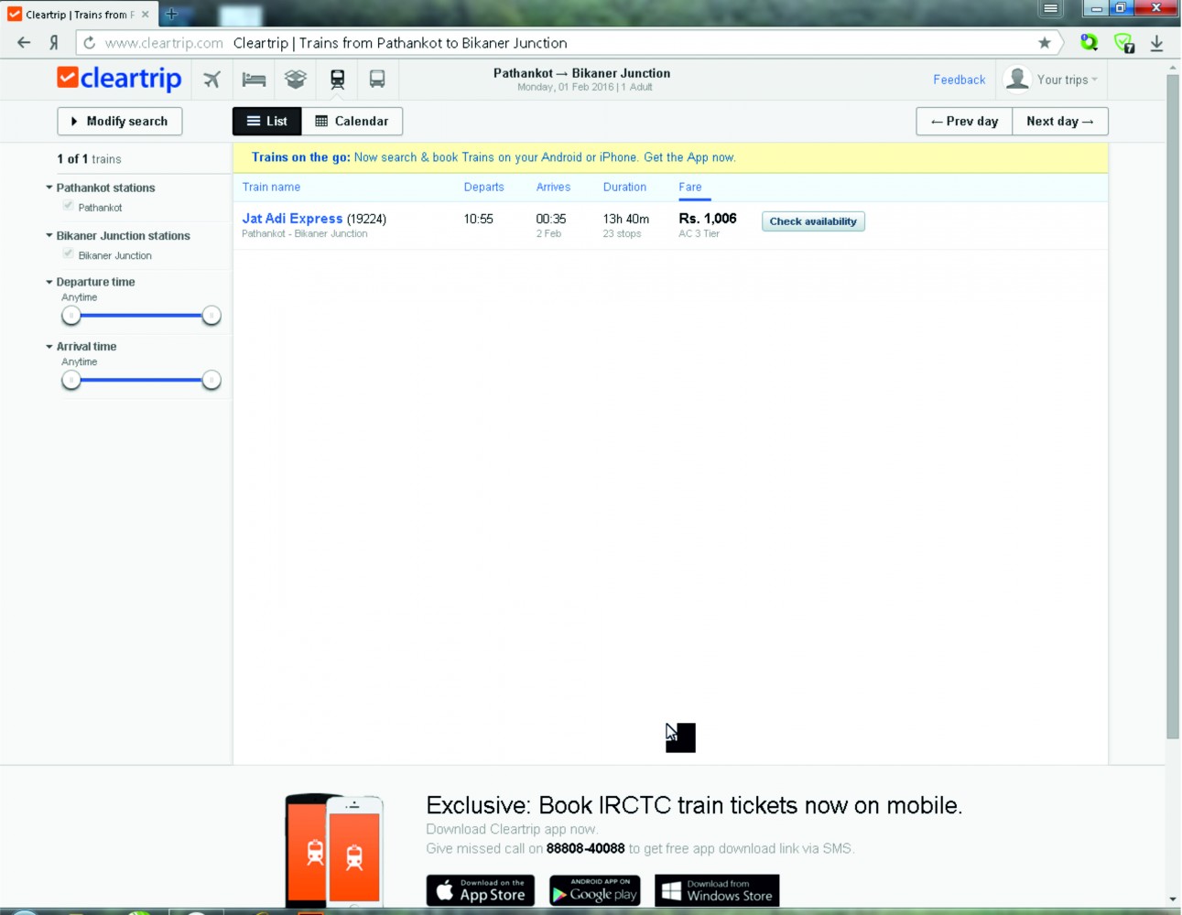
Task: Open the Bus search icon
Action: pos(377,80)
